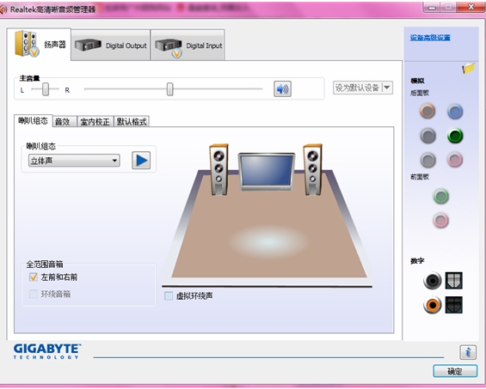Image resolution: width=486 pixels, height=389 pixels.
Task: Open the 设备高级设置 link
Action: pyautogui.click(x=430, y=38)
